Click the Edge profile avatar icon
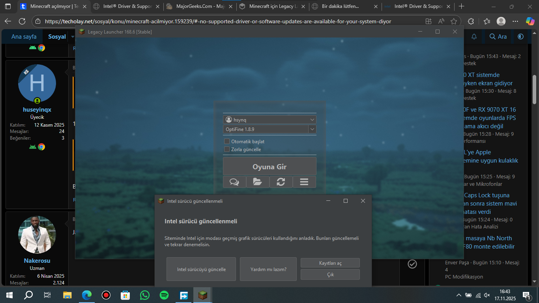This screenshot has width=539, height=303. [x=501, y=21]
